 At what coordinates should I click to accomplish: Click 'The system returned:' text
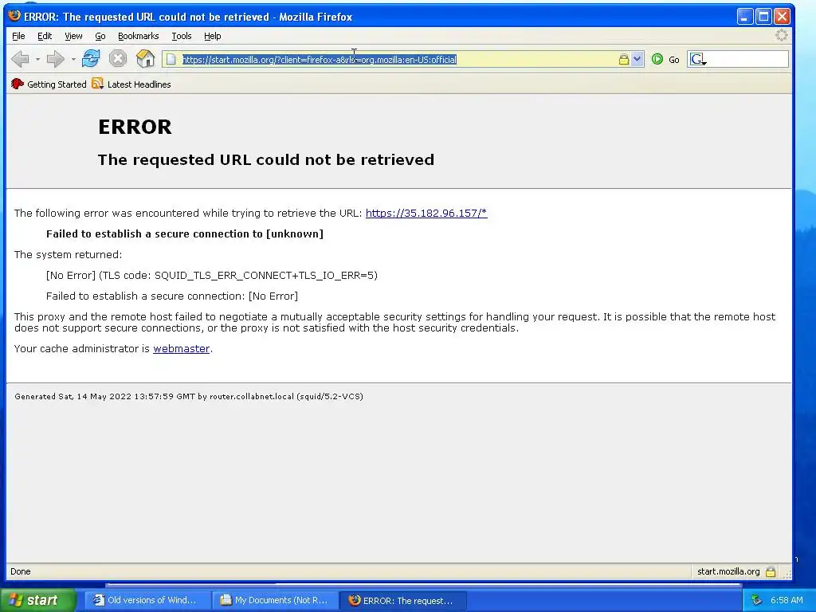pyautogui.click(x=69, y=254)
